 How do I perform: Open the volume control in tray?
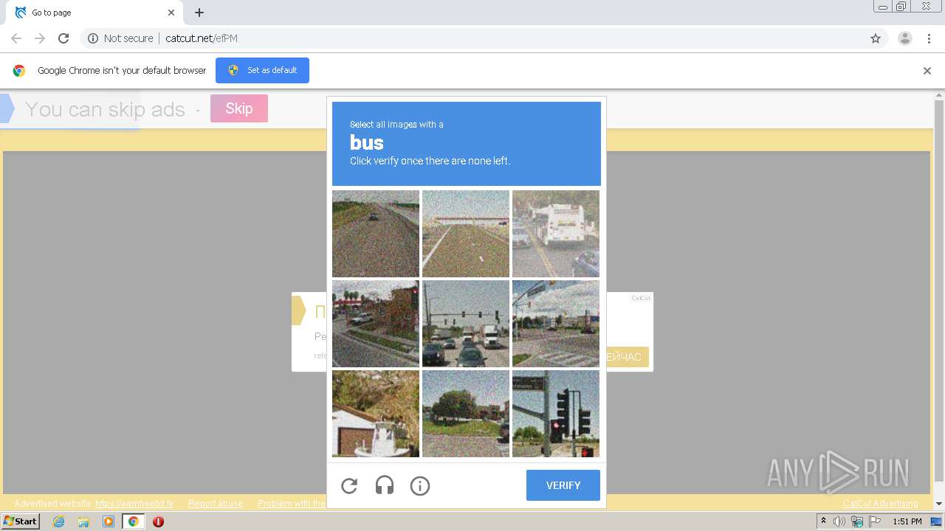click(839, 521)
